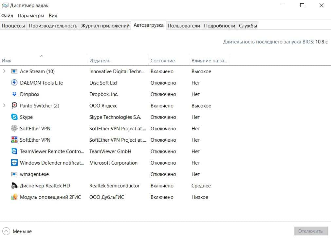Click the DAEMON Tools Lite lightning icon
Viewport: 331px width, 239px height.
click(x=14, y=83)
